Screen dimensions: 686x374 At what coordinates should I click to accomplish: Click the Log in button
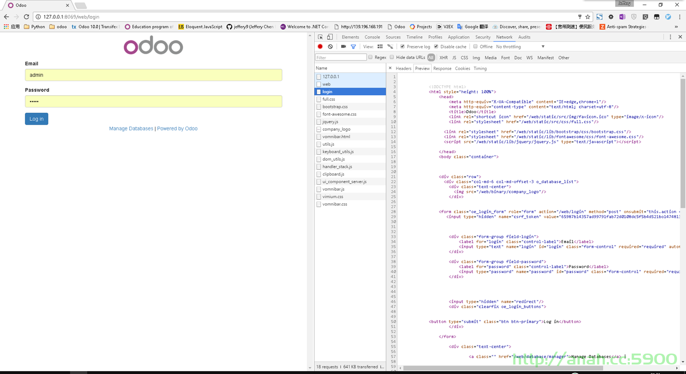37,119
